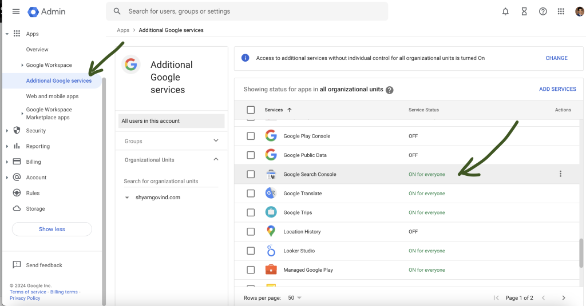Expand the Security section arrow
The height and width of the screenshot is (306, 586).
click(x=7, y=131)
